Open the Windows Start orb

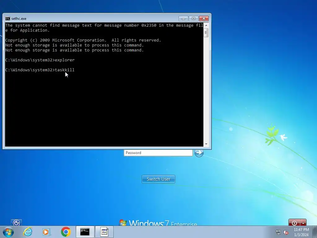tap(8, 232)
